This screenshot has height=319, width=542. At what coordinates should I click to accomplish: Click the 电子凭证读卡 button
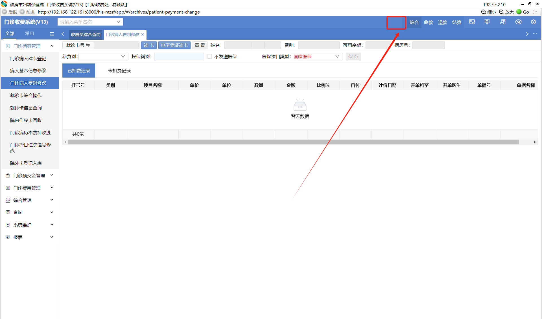174,45
